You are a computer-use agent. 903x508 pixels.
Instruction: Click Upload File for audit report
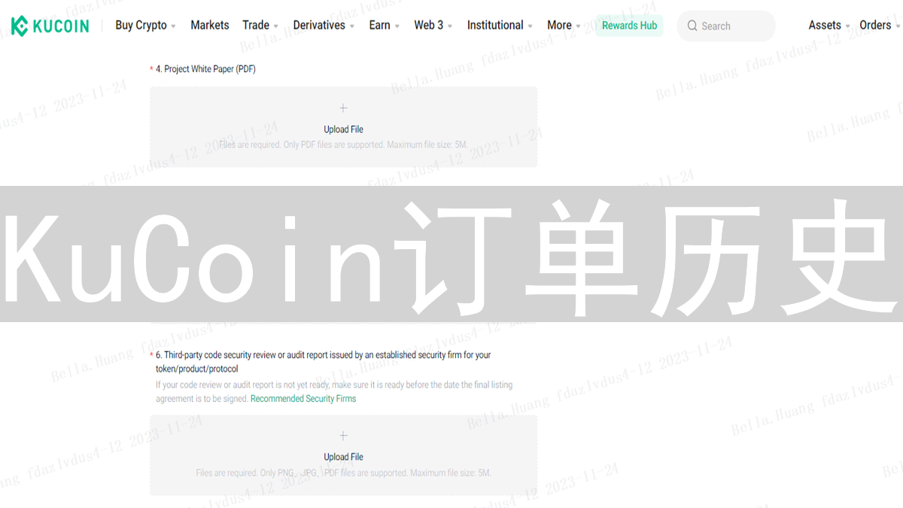click(343, 457)
